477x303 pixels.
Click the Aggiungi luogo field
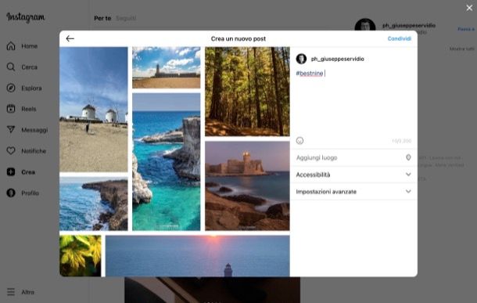353,157
